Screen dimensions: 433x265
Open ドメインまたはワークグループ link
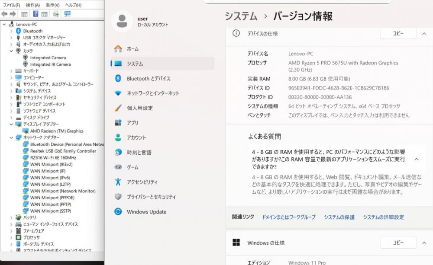(288, 217)
